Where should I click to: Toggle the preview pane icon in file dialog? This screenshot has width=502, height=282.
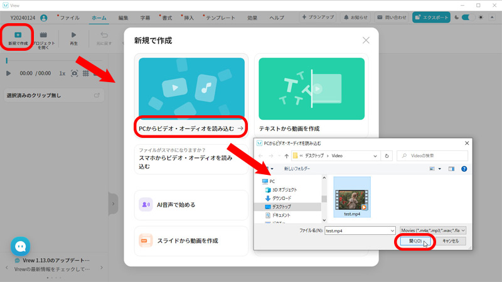(451, 169)
